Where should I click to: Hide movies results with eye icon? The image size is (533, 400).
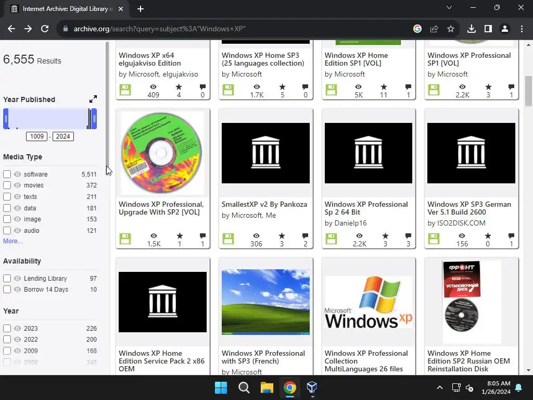(17, 185)
